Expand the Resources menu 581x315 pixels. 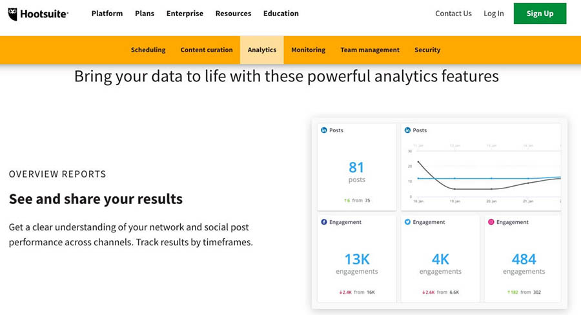pos(233,14)
